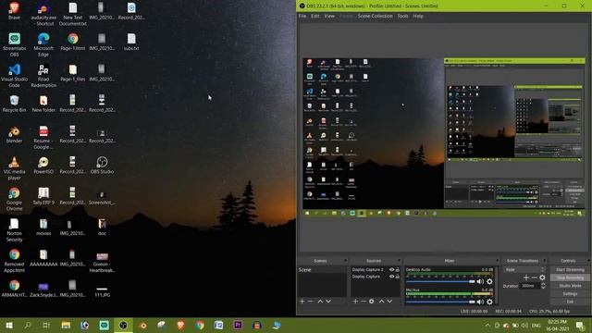This screenshot has width=592, height=333.
Task: Open the Edit menu in OBS
Action: tap(314, 17)
